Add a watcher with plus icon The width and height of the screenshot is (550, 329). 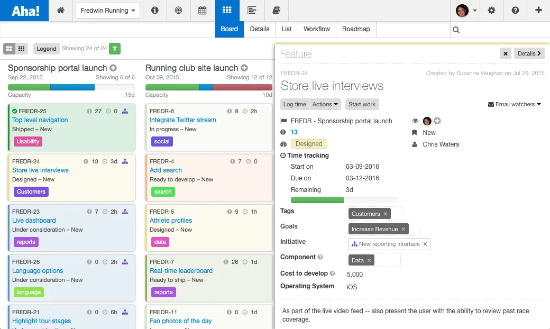tap(437, 121)
